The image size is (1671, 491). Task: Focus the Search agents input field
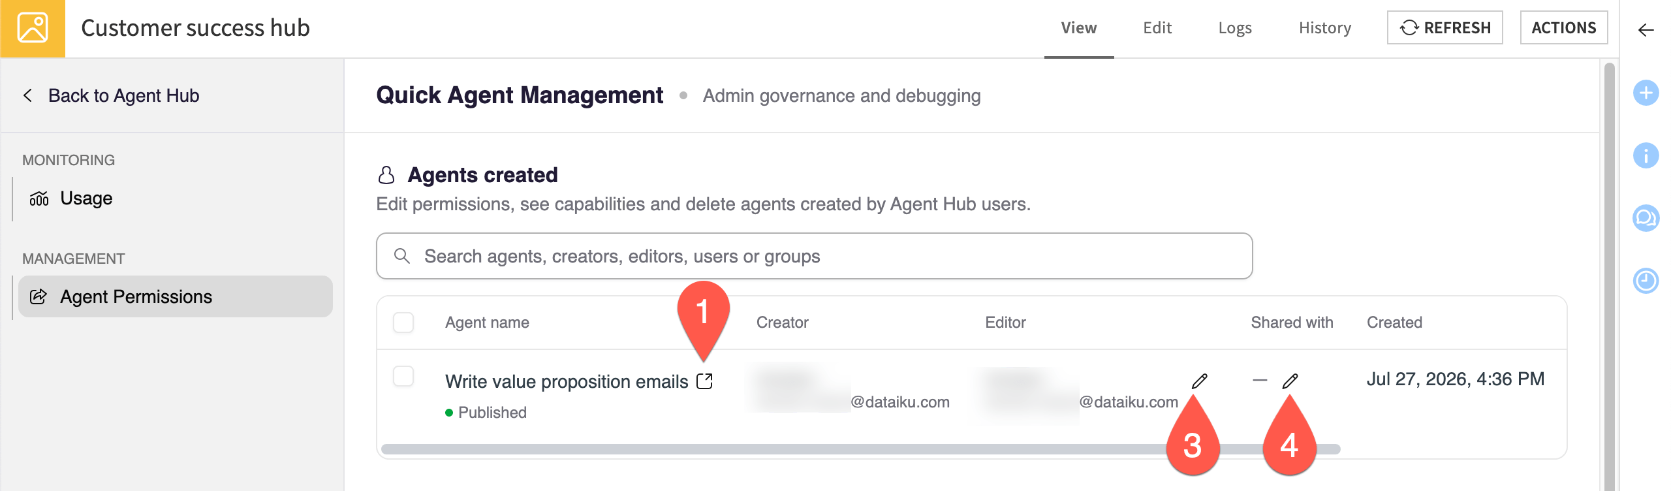pos(815,256)
